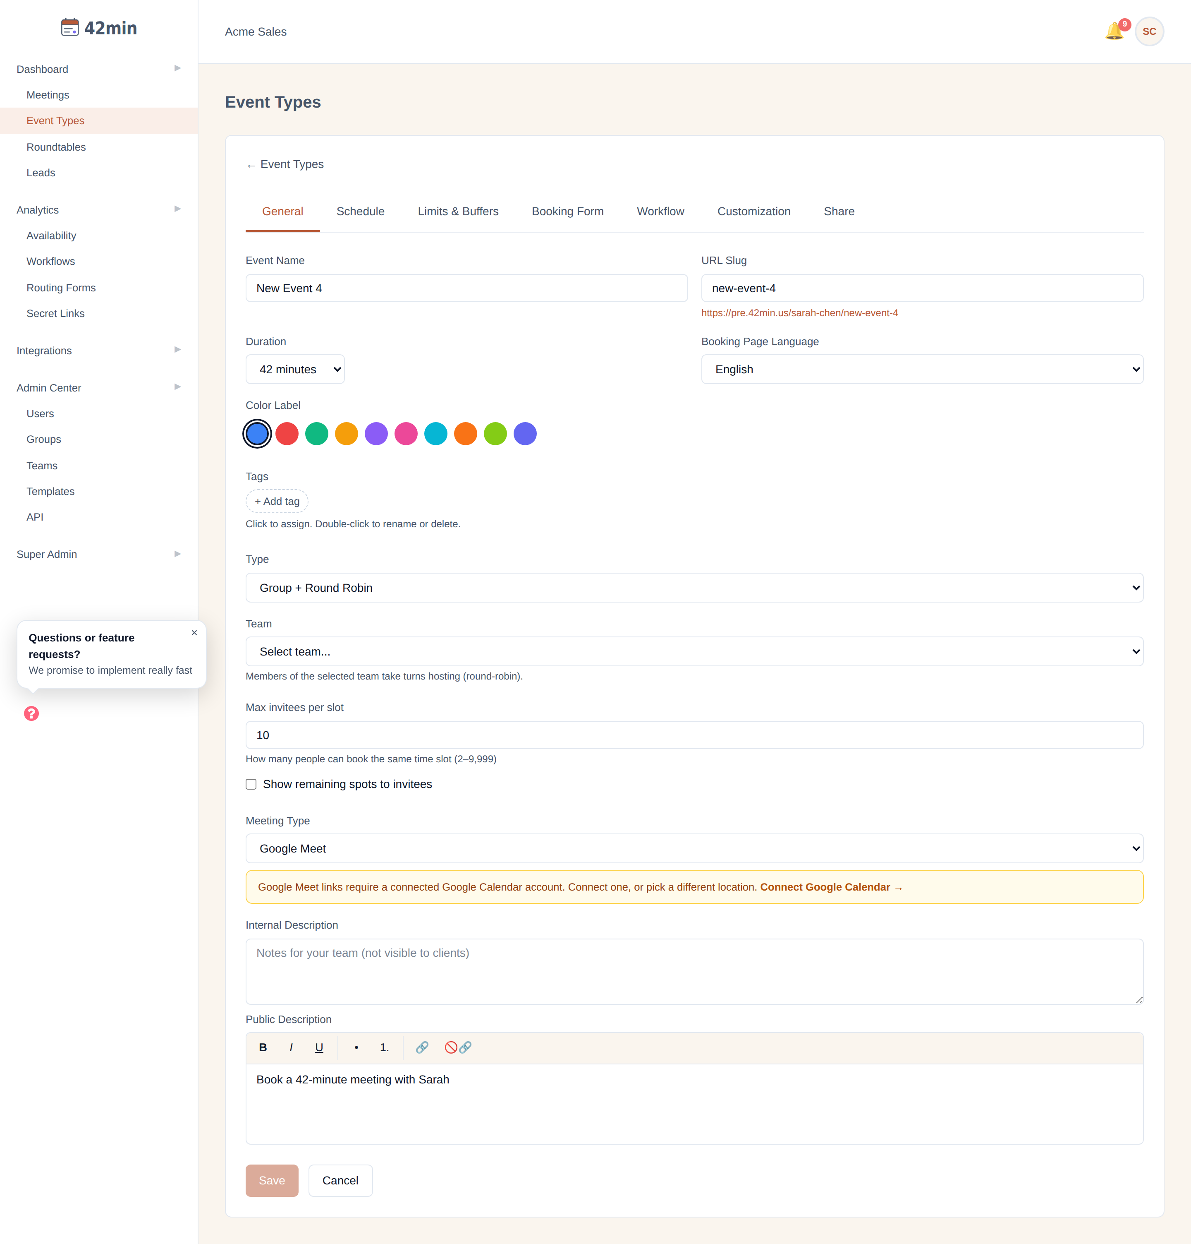Click the Cancel button
The height and width of the screenshot is (1244, 1191).
(x=340, y=1181)
